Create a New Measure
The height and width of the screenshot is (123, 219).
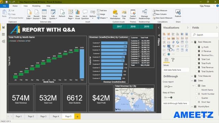coord(160,11)
